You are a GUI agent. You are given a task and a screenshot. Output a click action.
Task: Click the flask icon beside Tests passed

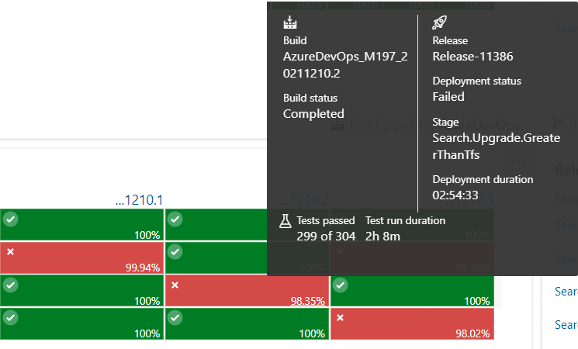[285, 221]
